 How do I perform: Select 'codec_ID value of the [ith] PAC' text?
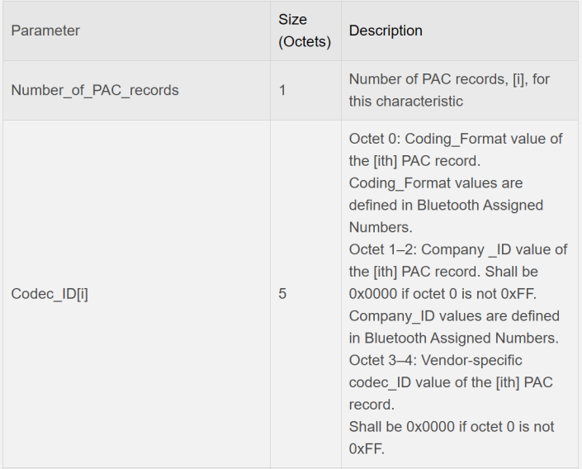[451, 382]
